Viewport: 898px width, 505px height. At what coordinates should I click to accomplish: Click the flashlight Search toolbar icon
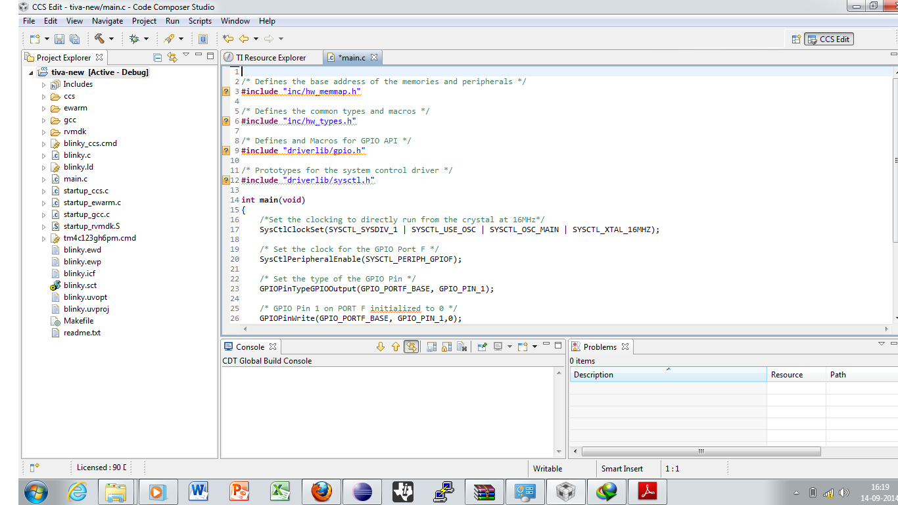[x=169, y=39]
